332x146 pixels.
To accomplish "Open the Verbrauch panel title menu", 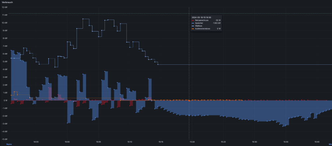I will coord(7,2).
